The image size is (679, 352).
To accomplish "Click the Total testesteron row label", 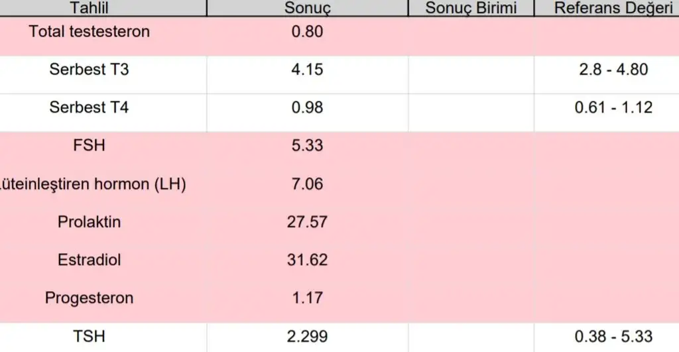I will click(89, 31).
